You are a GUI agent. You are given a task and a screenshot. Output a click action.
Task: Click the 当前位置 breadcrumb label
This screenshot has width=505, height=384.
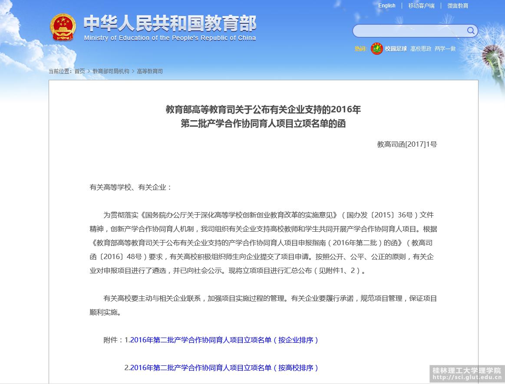coord(60,71)
